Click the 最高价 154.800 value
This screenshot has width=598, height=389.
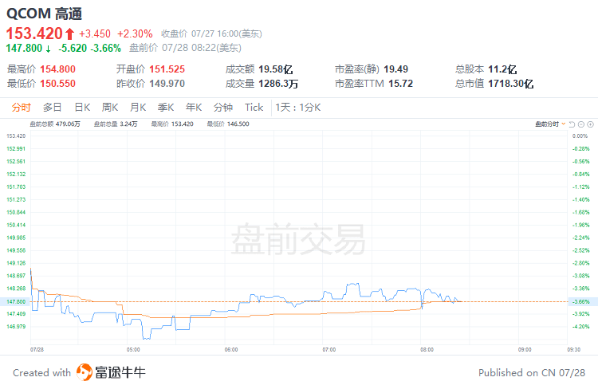tap(58, 69)
